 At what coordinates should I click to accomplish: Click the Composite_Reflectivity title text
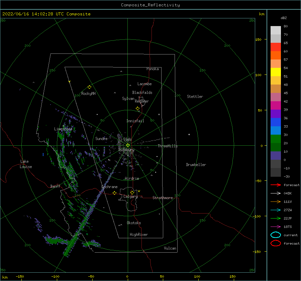[150, 5]
